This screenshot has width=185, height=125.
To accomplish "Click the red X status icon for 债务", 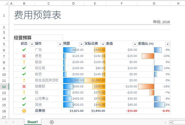I will pyautogui.click(x=24, y=56).
